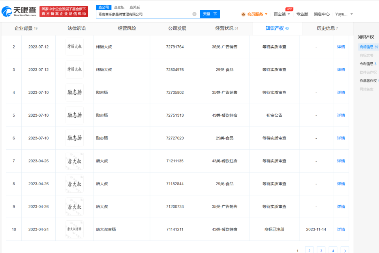Click the 励志肠 trademark image thumbnail
Viewport: 379px width, 253px height.
point(74,92)
